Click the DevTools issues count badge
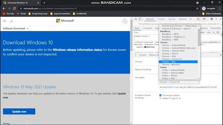 pos(205,19)
